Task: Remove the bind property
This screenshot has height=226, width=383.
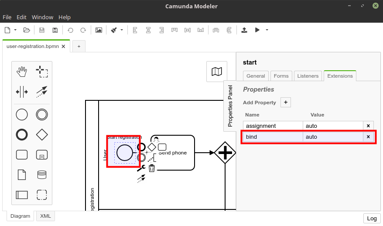Action: click(368, 137)
